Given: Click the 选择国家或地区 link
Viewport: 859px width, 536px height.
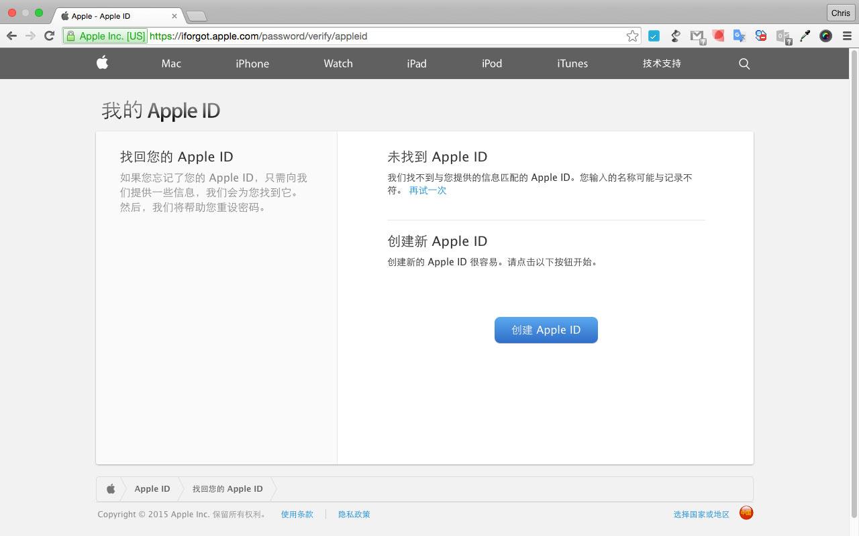Looking at the screenshot, I should pyautogui.click(x=701, y=515).
